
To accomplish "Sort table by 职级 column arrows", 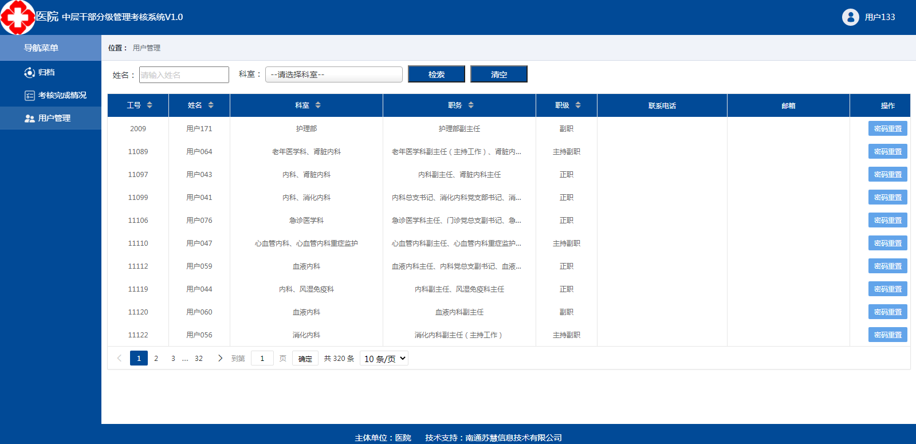I will pos(578,105).
